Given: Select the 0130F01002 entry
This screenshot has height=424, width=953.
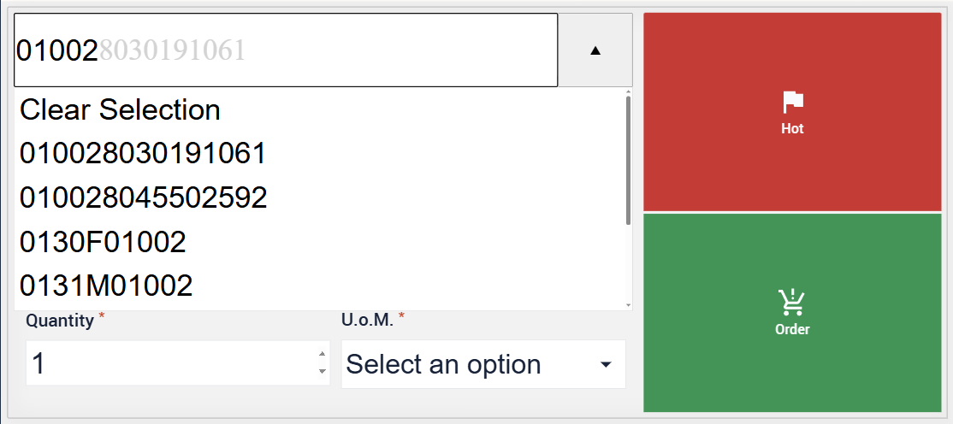Looking at the screenshot, I should [104, 243].
